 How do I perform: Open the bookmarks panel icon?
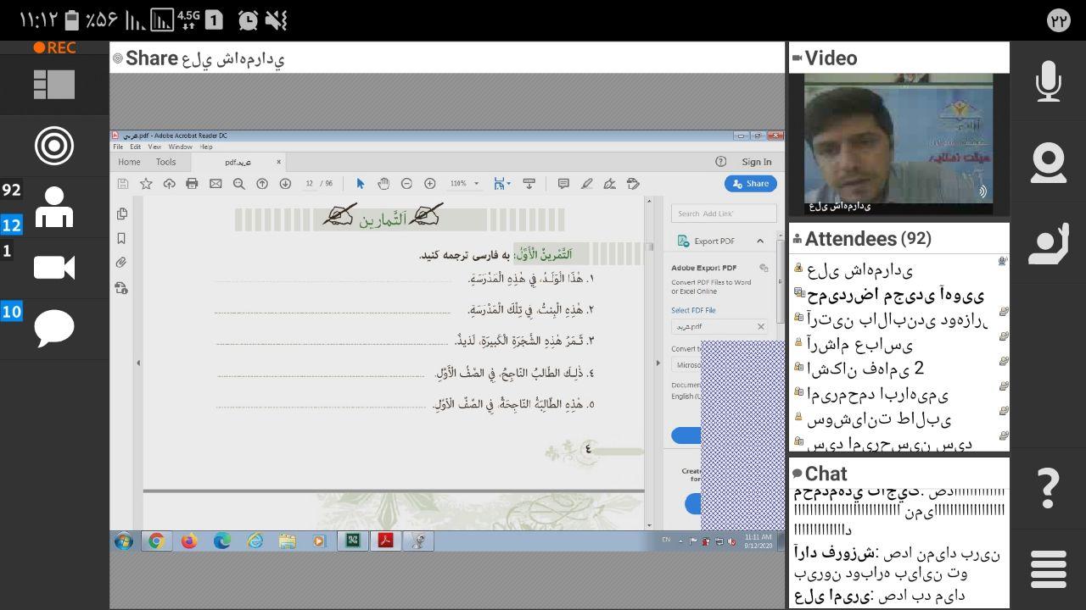click(x=122, y=239)
